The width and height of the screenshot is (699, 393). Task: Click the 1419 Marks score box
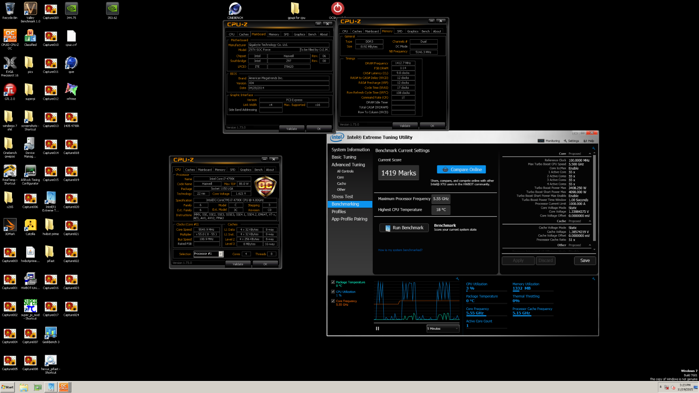399,173
